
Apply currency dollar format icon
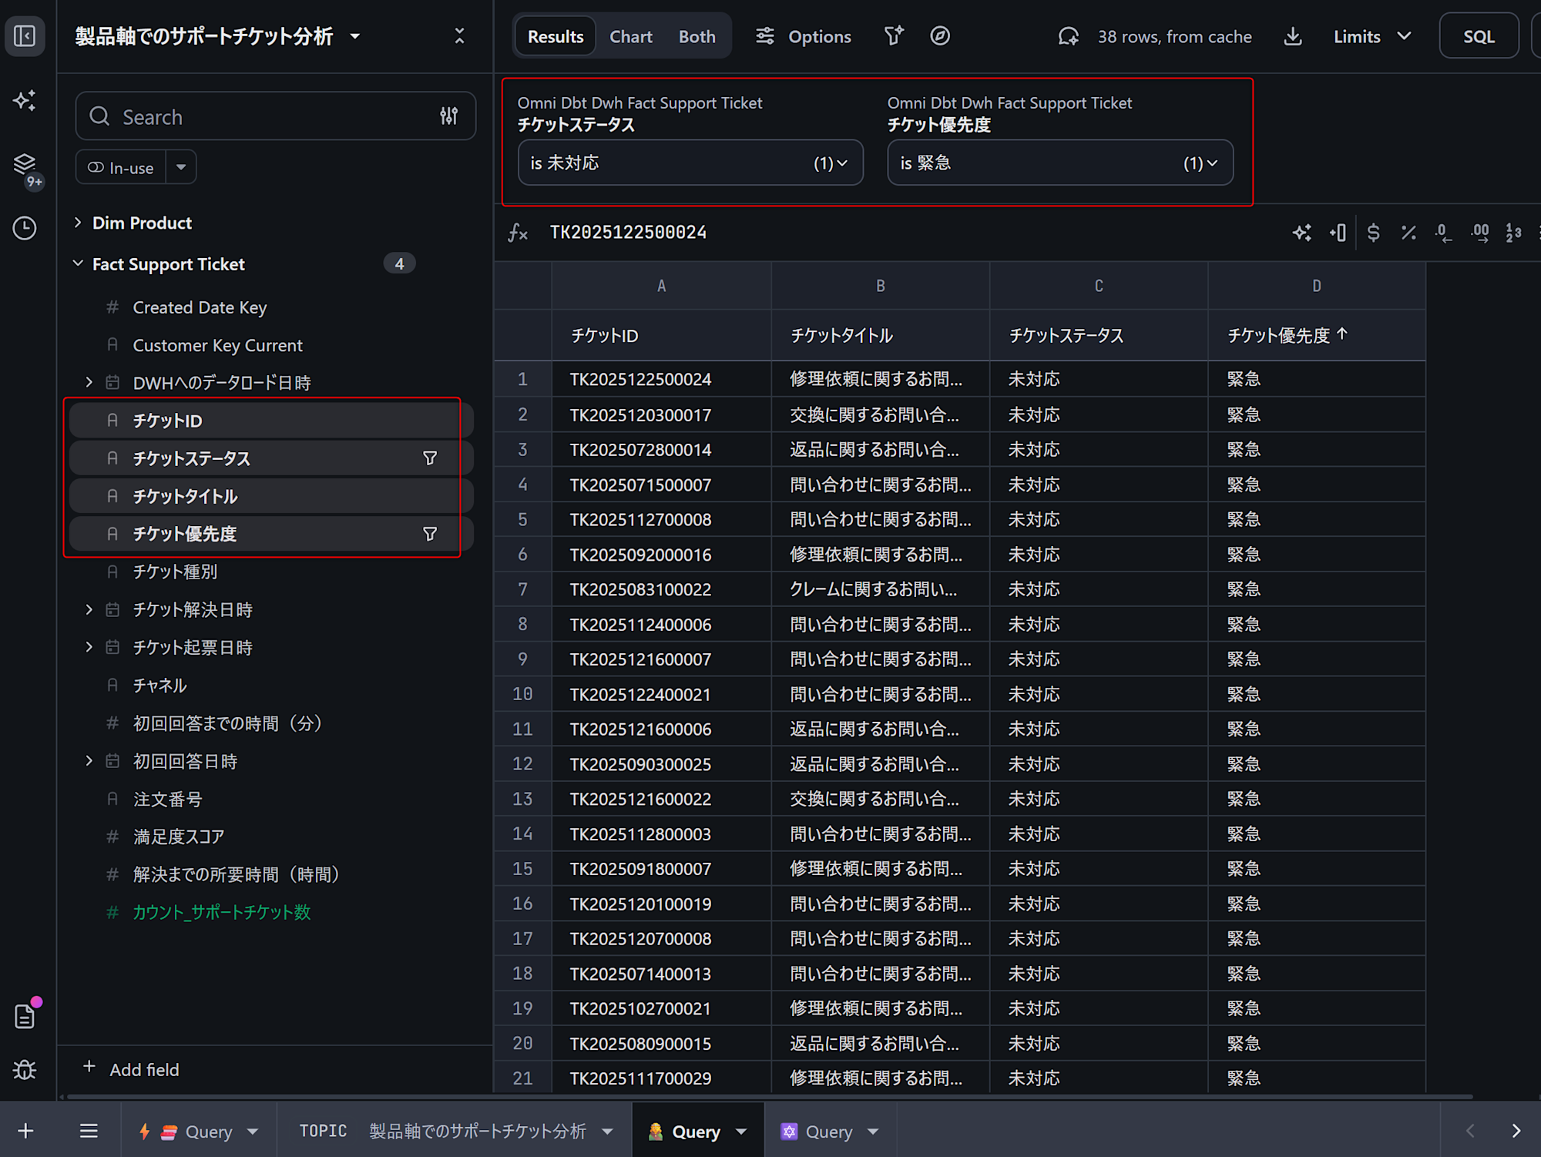[x=1373, y=233]
